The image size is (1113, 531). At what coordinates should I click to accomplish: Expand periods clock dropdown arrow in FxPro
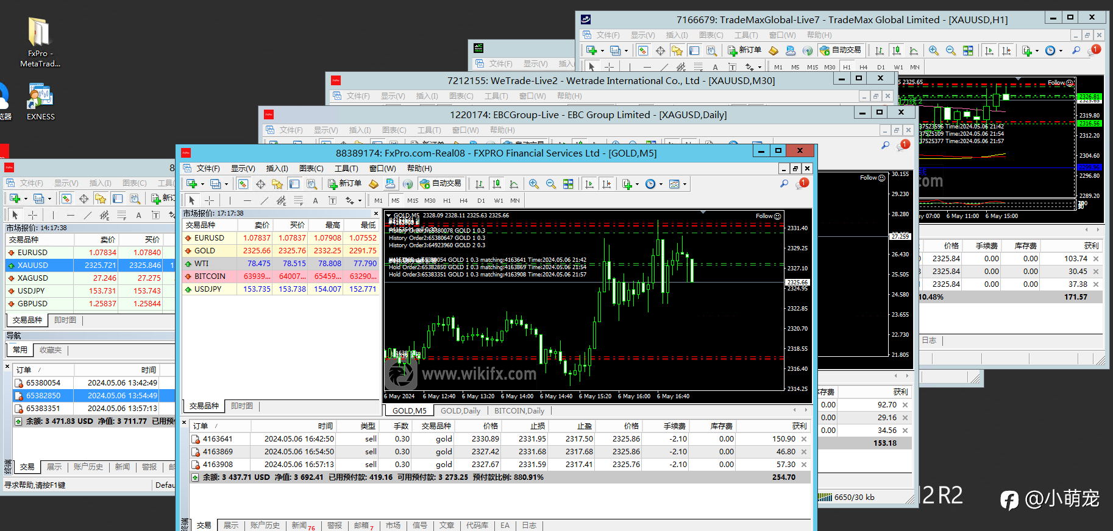click(x=661, y=185)
